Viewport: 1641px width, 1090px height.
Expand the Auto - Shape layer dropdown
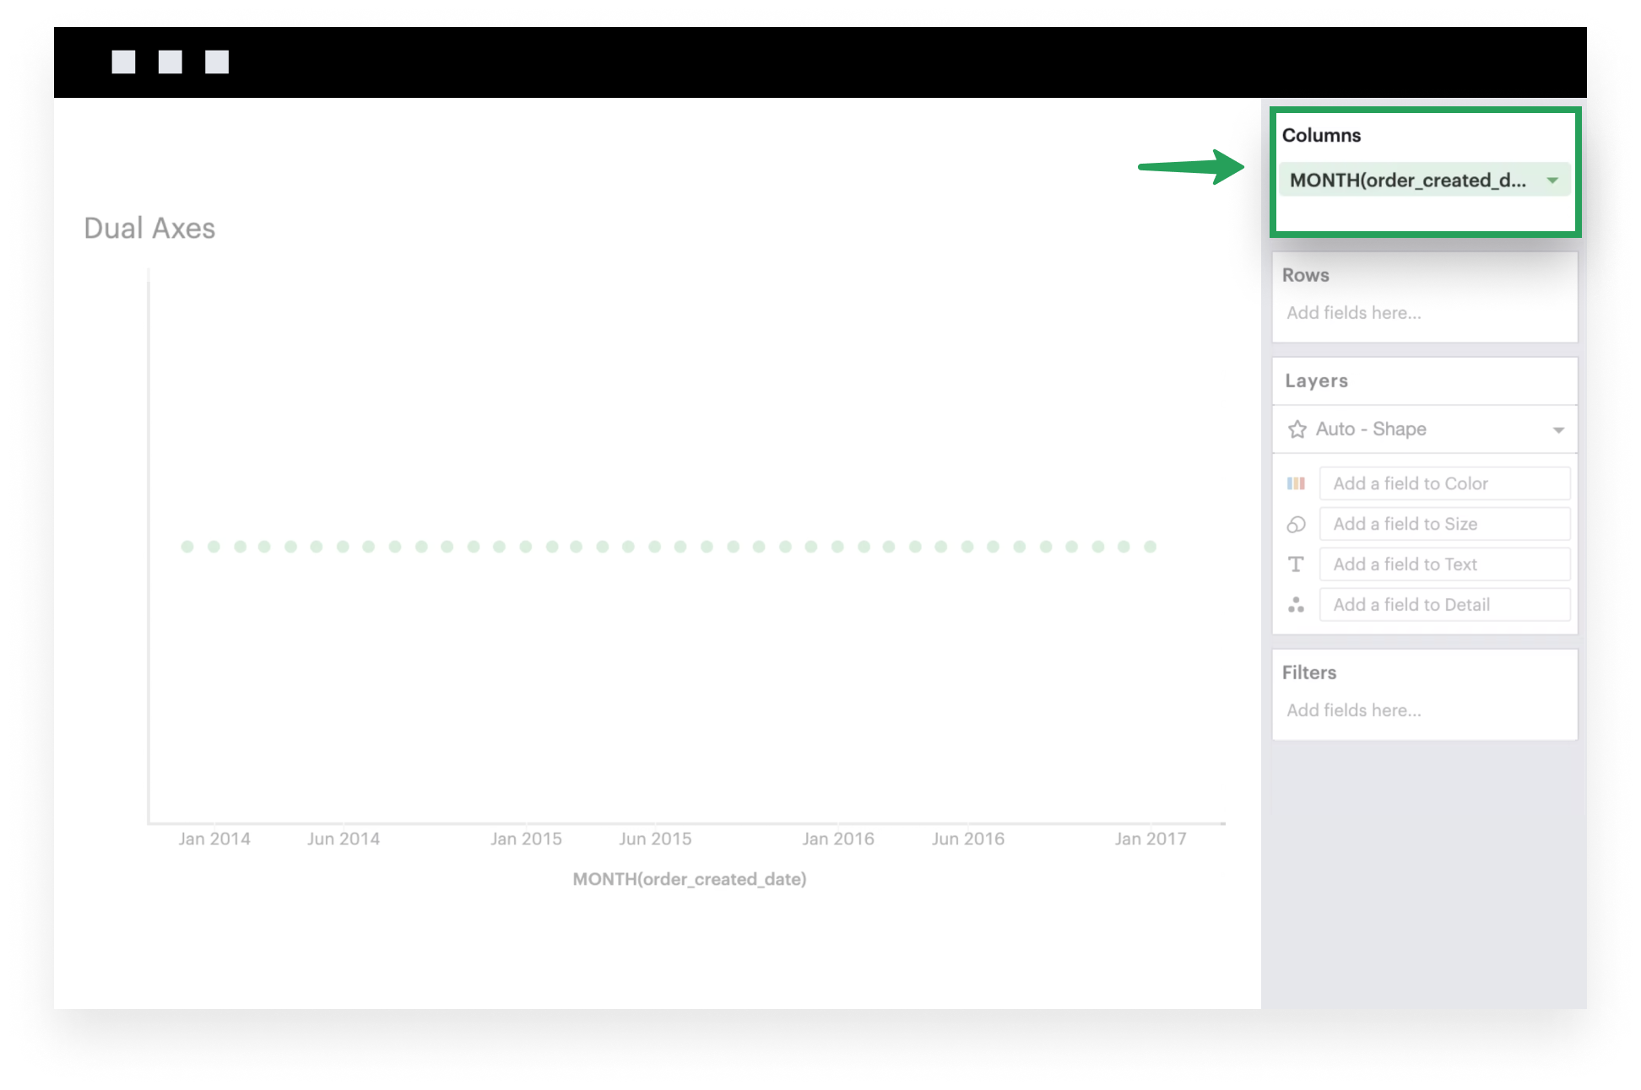point(1560,429)
